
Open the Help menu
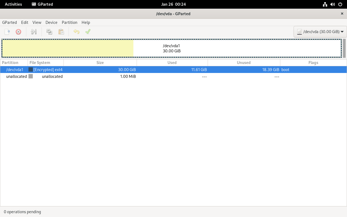pos(86,23)
